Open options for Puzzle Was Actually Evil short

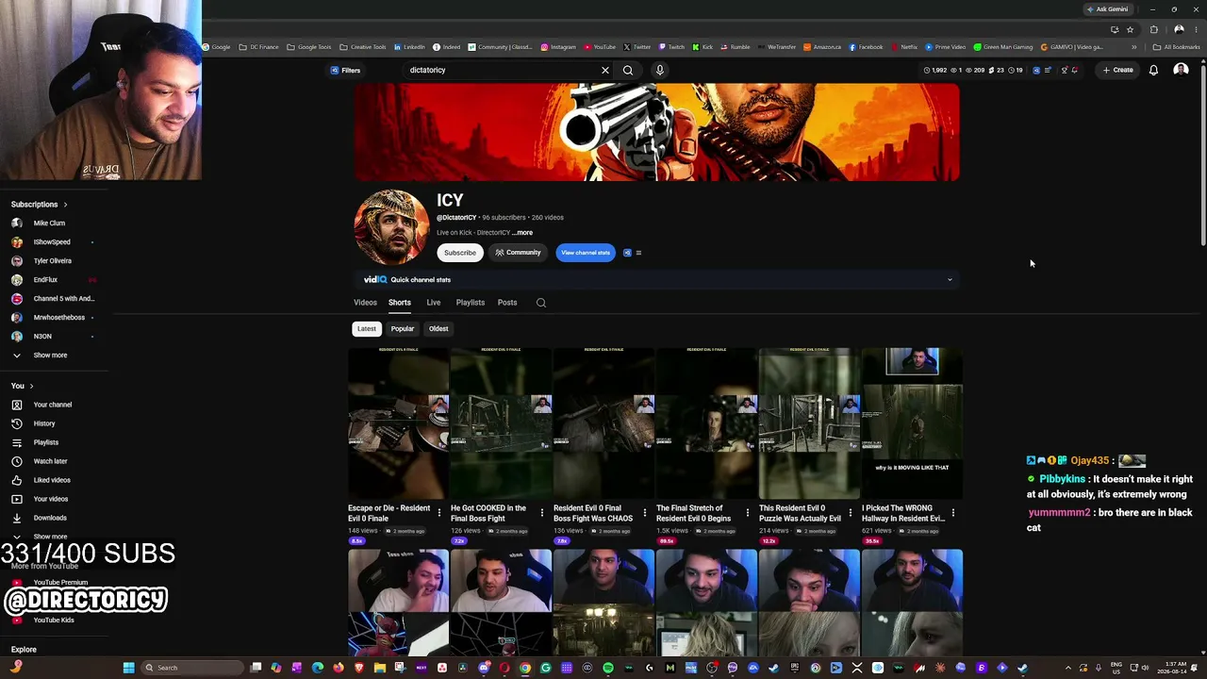[x=851, y=513]
